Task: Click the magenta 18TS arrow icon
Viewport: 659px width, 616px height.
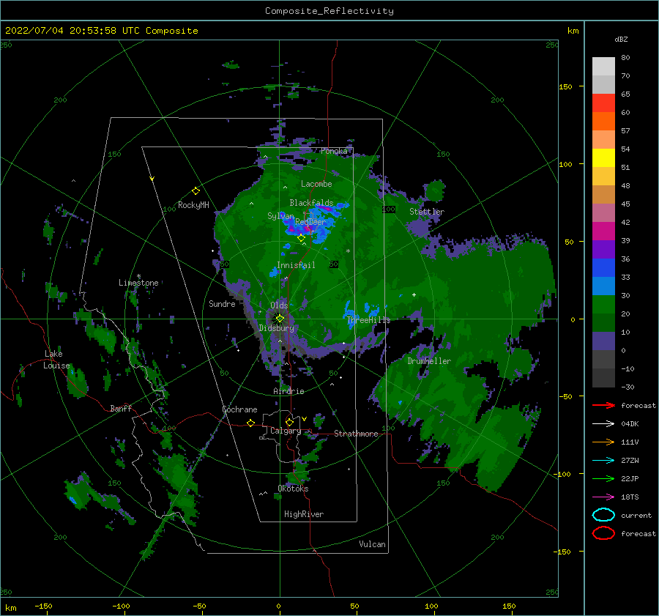Action: tap(603, 497)
